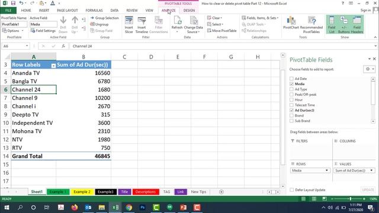Image resolution: width=379 pixels, height=213 pixels.
Task: Open the Clear dropdown
Action: point(214,18)
